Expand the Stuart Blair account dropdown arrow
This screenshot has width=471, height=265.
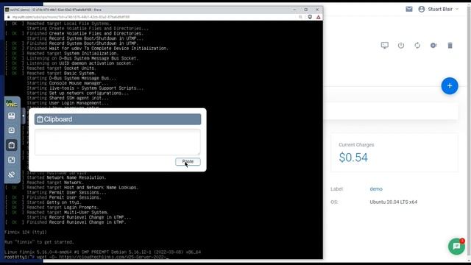click(457, 10)
